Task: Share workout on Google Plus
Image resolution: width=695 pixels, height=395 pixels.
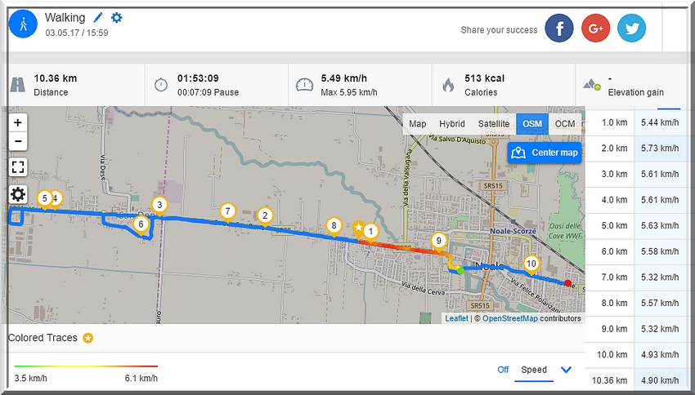Action: (595, 29)
